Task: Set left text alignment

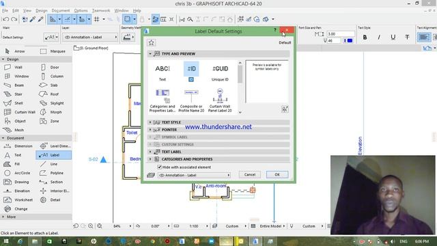Action: pyautogui.click(x=424, y=37)
